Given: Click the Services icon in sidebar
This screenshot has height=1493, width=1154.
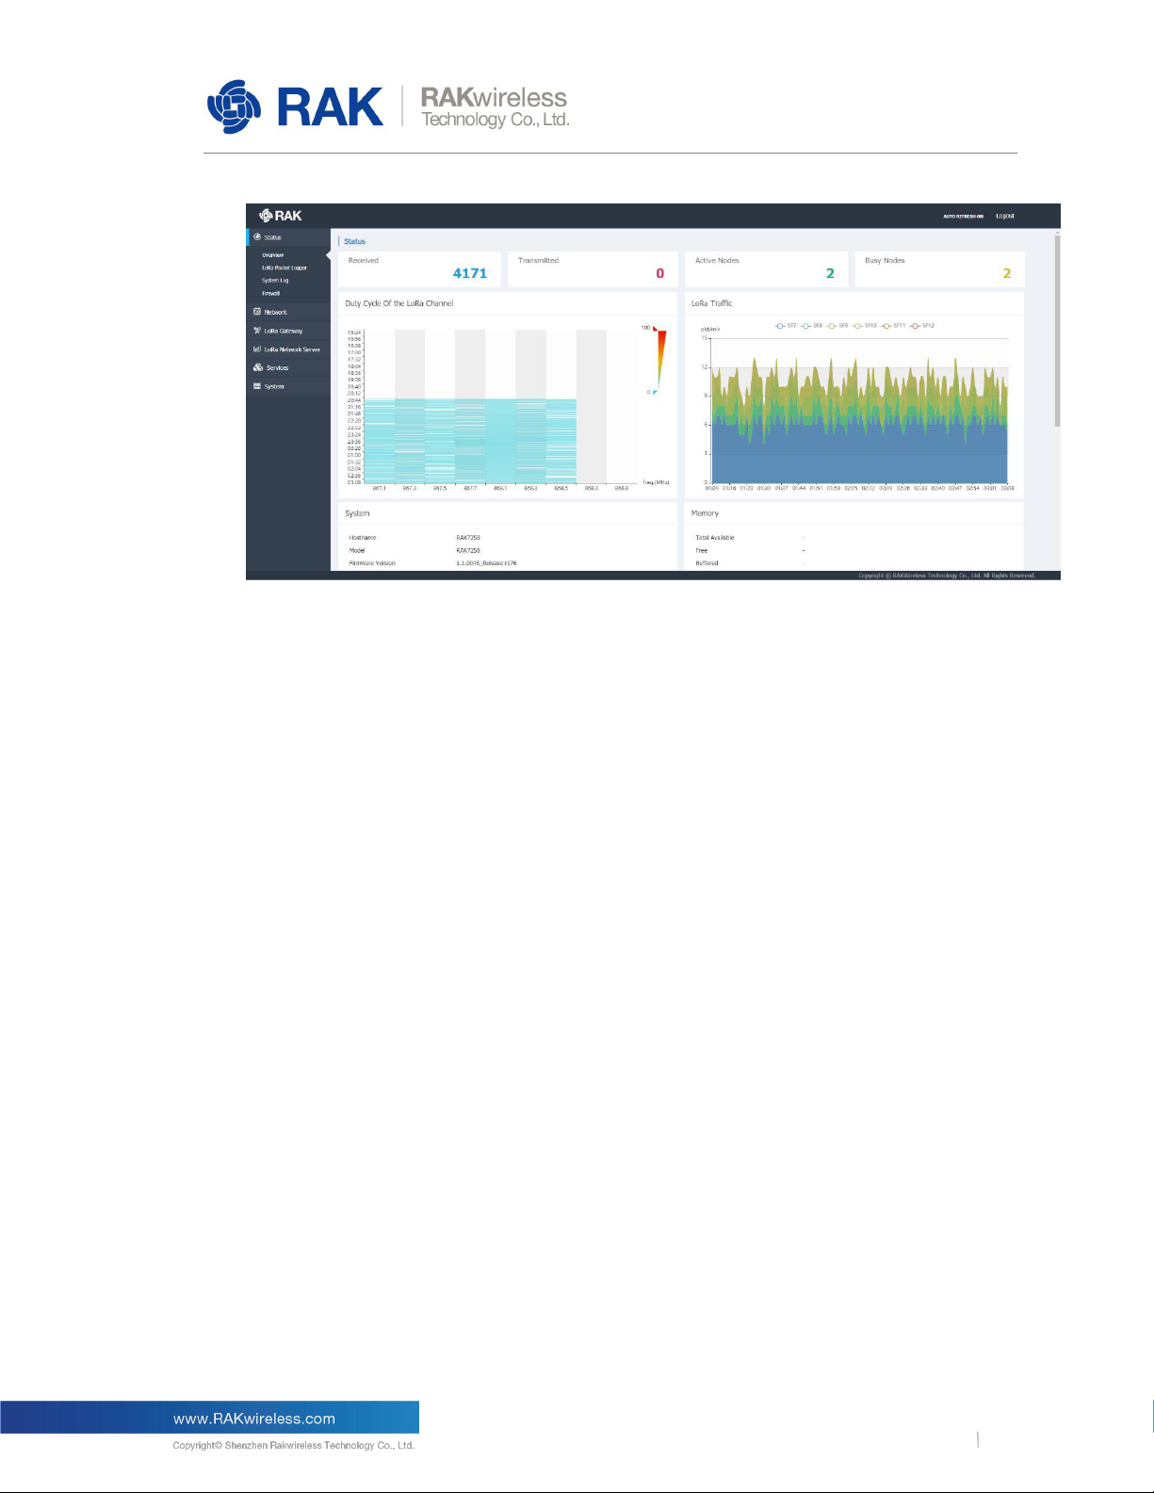Looking at the screenshot, I should pyautogui.click(x=257, y=367).
